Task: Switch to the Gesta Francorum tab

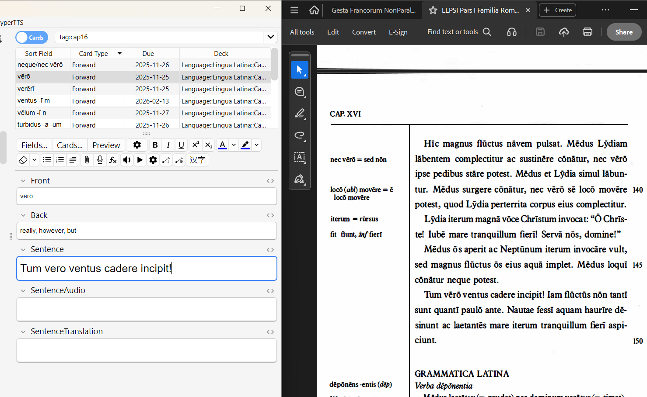Action: pyautogui.click(x=373, y=10)
